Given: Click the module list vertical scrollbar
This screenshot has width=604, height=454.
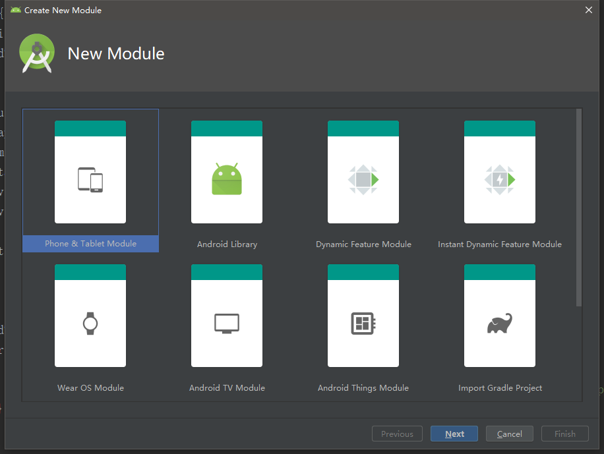Looking at the screenshot, I should click(x=578, y=208).
